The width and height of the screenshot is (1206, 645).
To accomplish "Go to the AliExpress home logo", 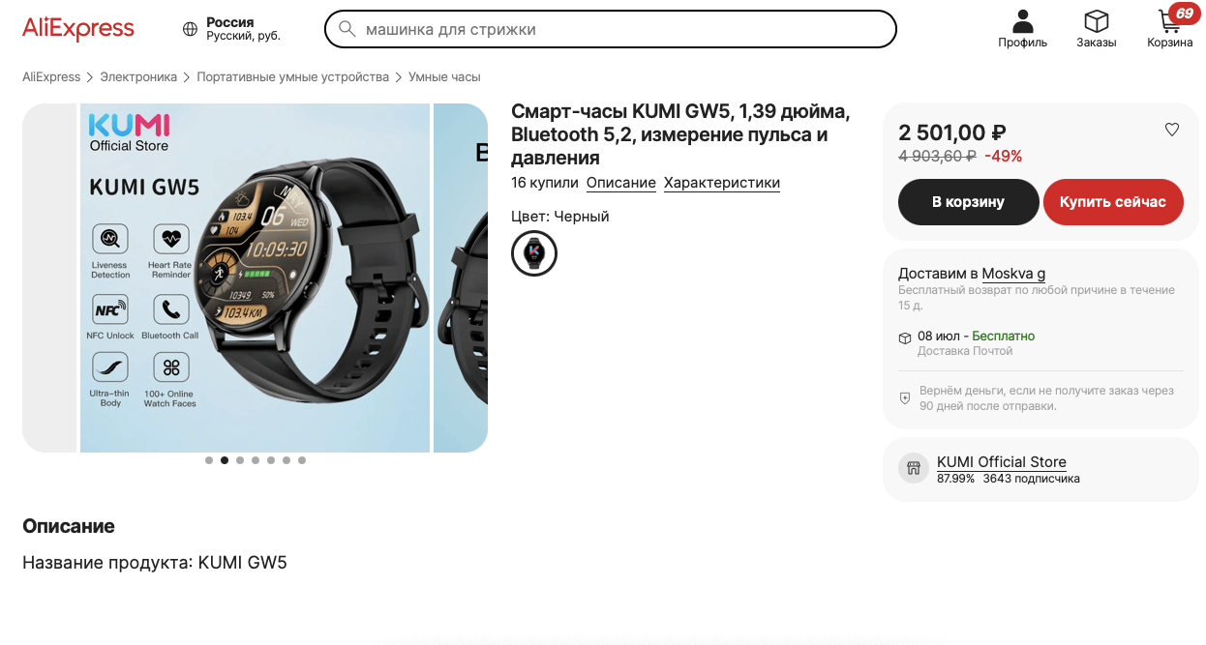I will pos(78,28).
